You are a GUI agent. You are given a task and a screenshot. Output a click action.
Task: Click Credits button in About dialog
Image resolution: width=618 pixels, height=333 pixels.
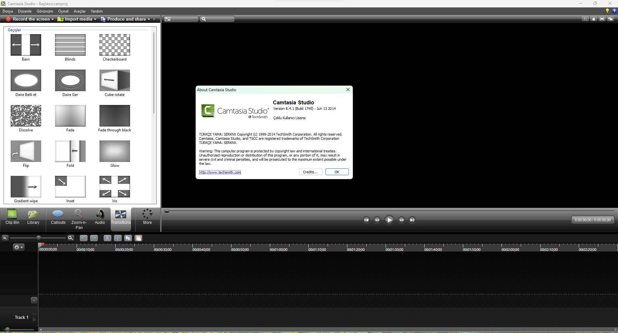310,172
